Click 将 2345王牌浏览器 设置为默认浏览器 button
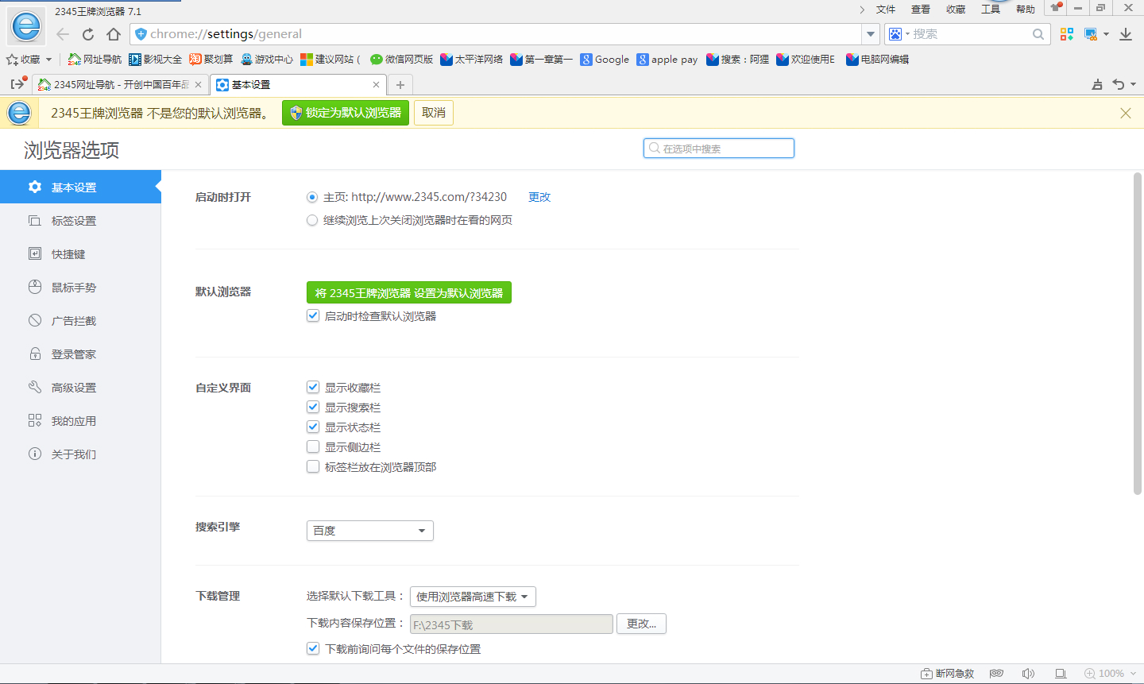The image size is (1144, 684). coord(409,292)
